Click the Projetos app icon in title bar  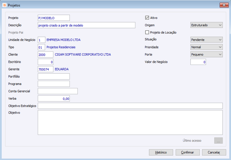pyautogui.click(x=5, y=5)
